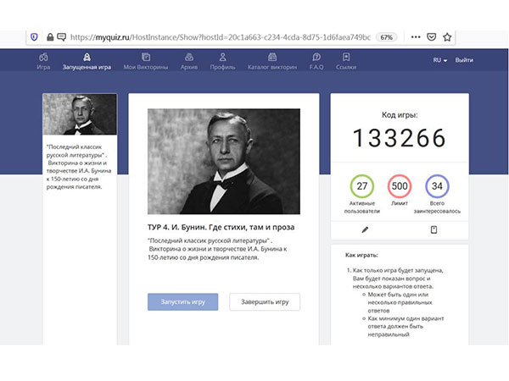
Task: Click the mobile device icon under game stats
Action: tap(433, 229)
